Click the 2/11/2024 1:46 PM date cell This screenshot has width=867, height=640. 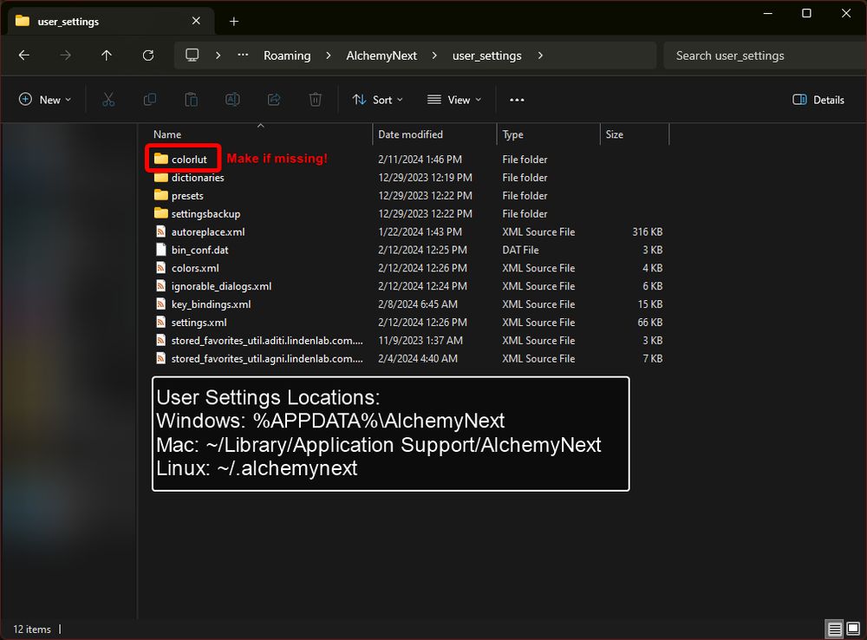click(x=420, y=160)
